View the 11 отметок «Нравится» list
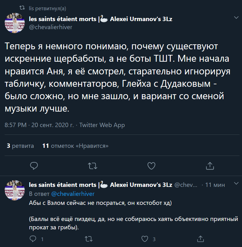The image size is (242, 247). click(x=75, y=146)
